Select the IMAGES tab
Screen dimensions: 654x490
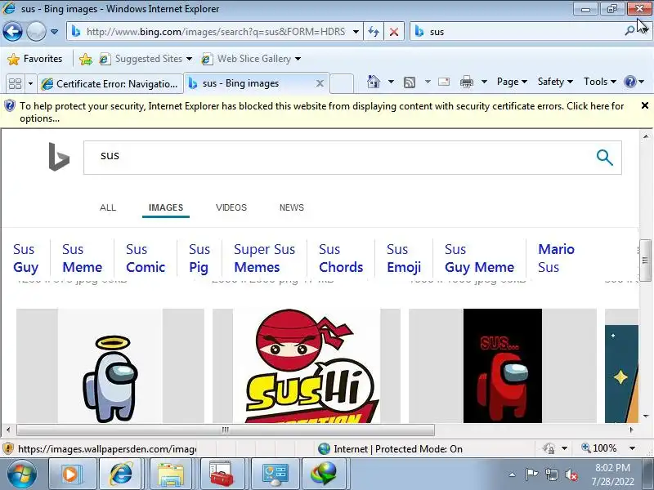[166, 207]
